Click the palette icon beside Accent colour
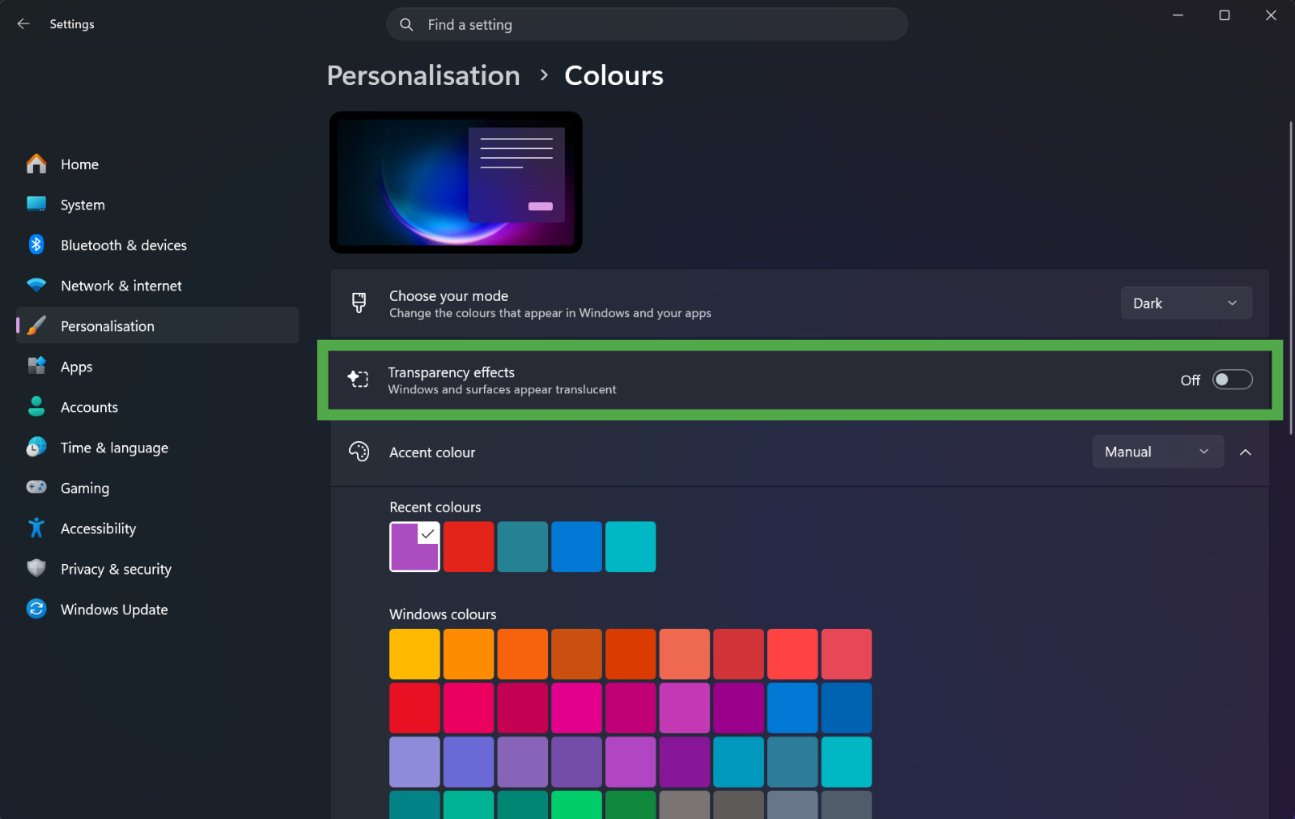1295x819 pixels. (359, 452)
